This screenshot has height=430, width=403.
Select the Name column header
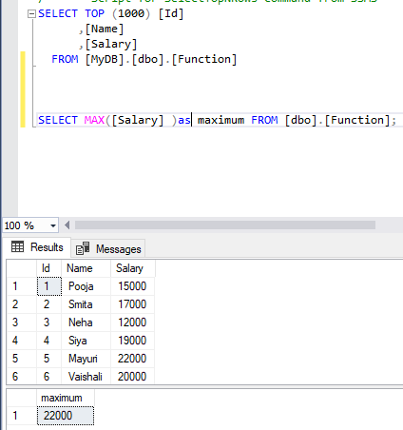pyautogui.click(x=86, y=268)
